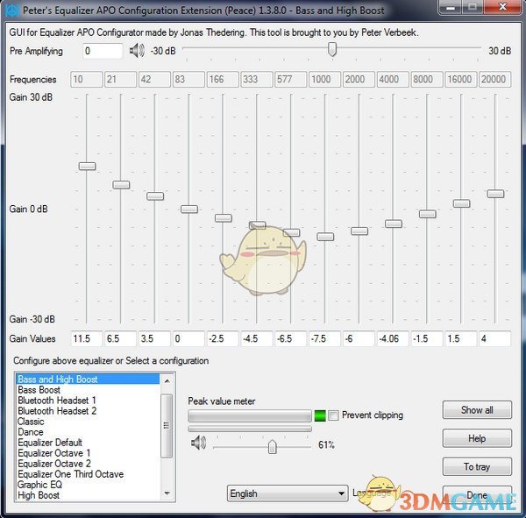Click the -4.06 gain value field
Image resolution: width=526 pixels, height=518 pixels.
point(393,338)
